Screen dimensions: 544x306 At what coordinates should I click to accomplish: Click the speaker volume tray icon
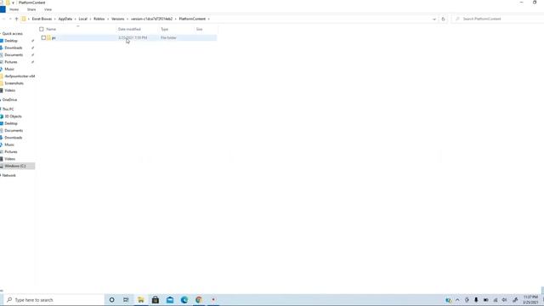point(504,300)
